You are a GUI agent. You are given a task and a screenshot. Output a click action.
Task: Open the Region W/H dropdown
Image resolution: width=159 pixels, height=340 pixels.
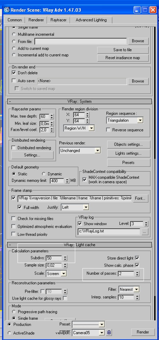[x=79, y=128]
